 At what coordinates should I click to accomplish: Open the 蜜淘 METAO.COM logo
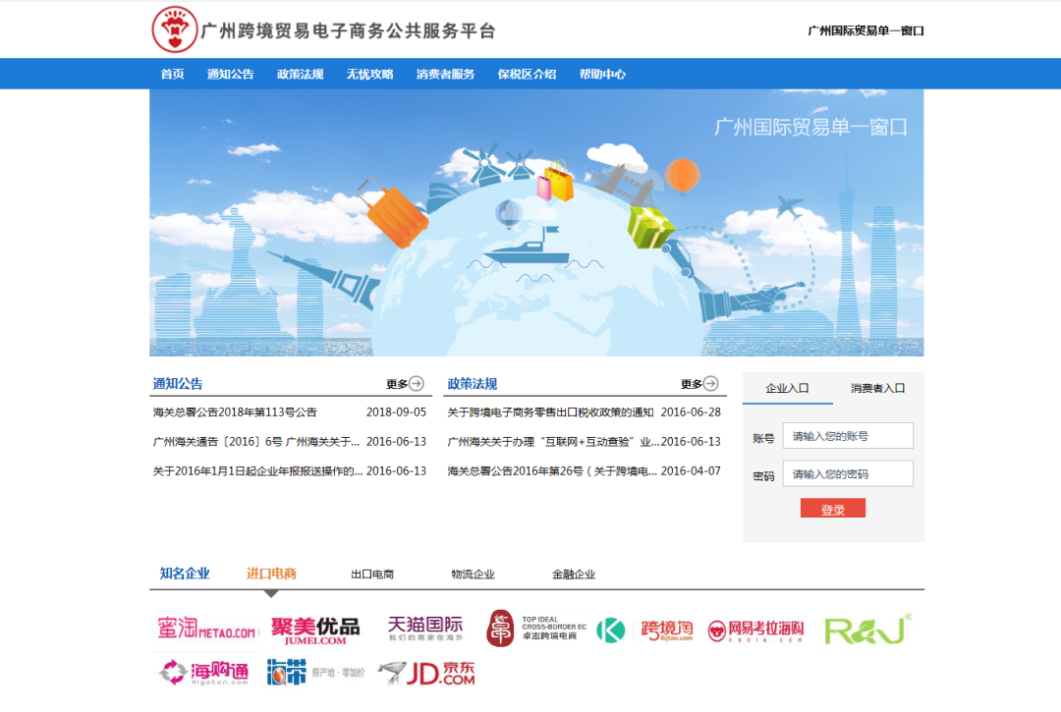coord(206,630)
